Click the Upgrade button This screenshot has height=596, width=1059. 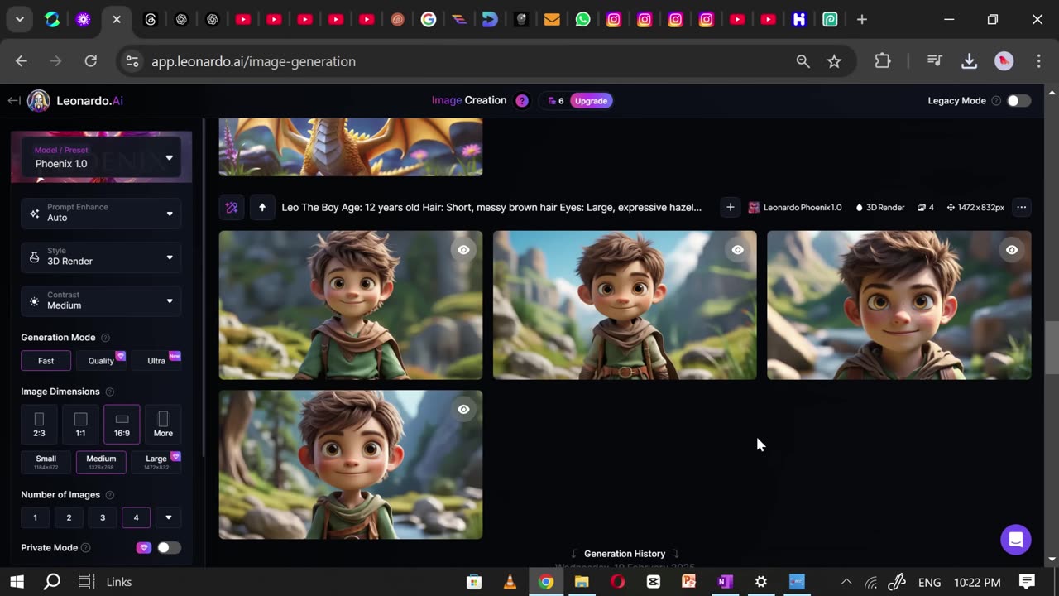pos(591,101)
